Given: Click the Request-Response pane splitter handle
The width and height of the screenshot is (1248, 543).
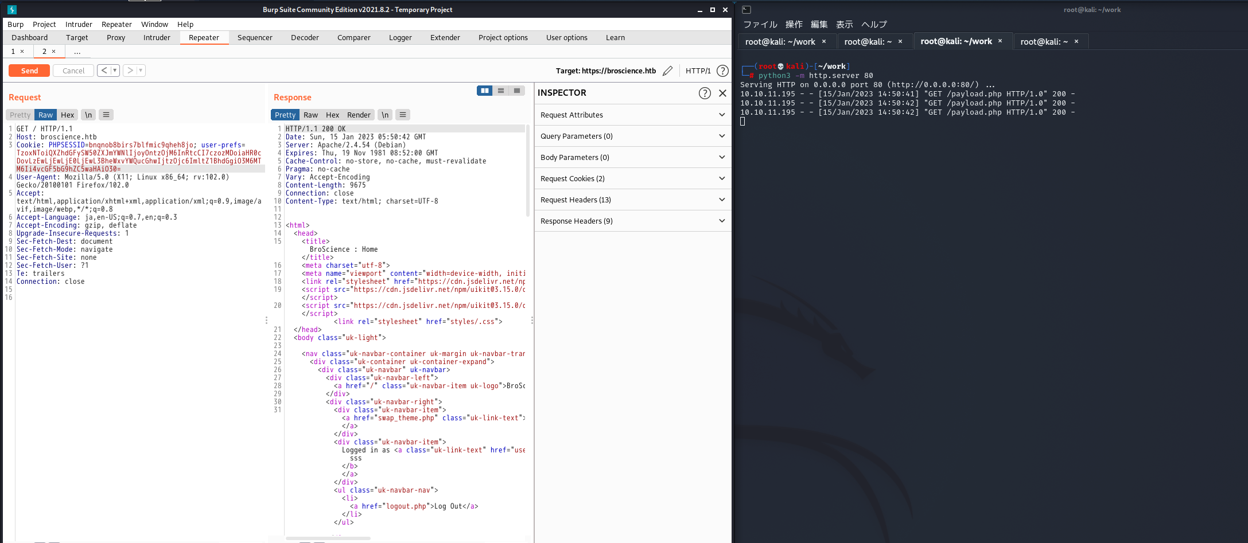Looking at the screenshot, I should coord(266,321).
